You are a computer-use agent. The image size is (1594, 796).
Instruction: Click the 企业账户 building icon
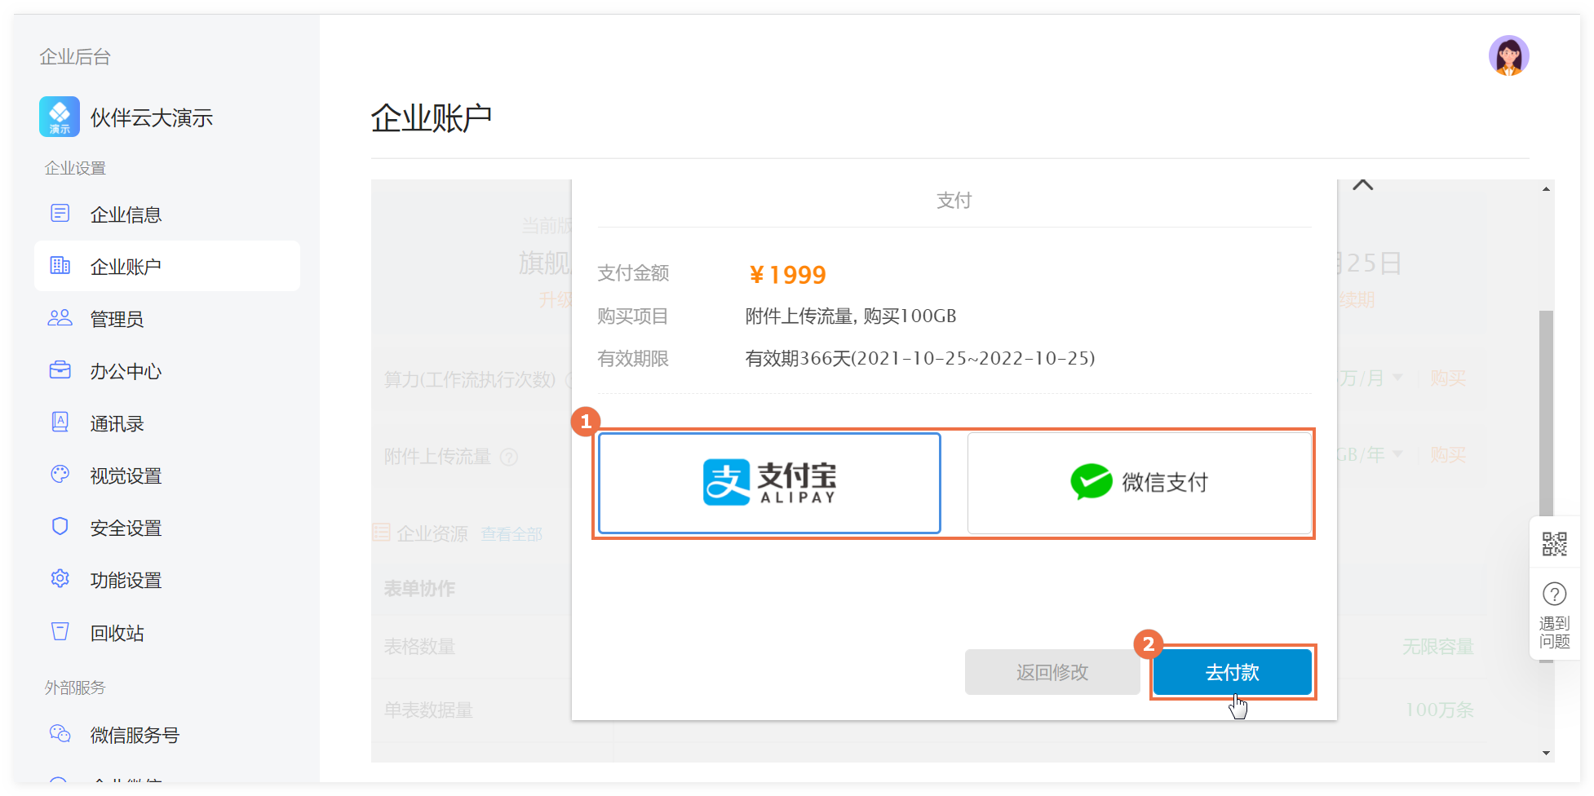pos(60,266)
